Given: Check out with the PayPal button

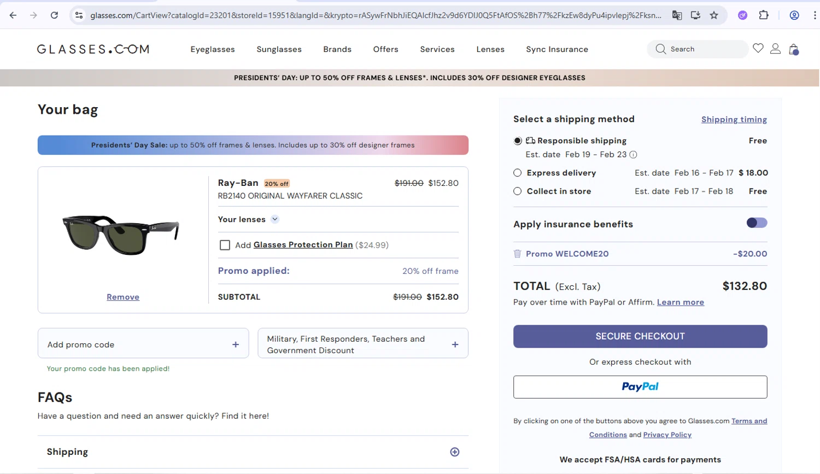Looking at the screenshot, I should 640,387.
